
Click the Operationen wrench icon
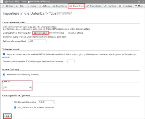(x=87, y=6)
